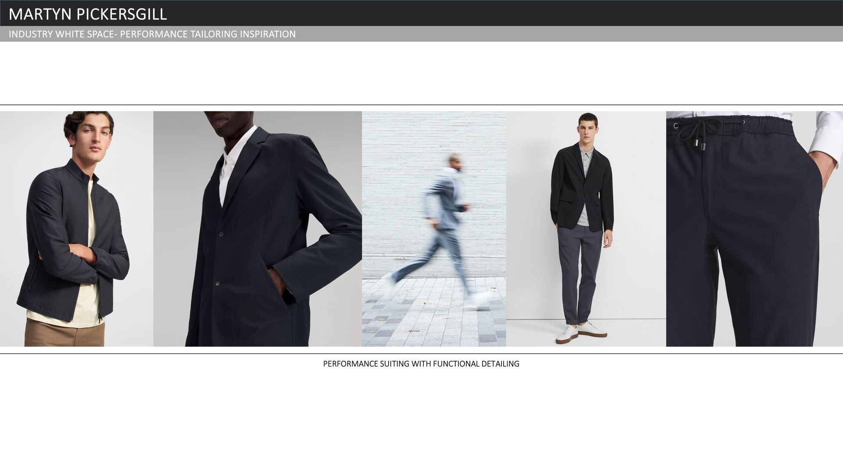
Task: Click the Performance Suiting caption text
Action: 421,364
